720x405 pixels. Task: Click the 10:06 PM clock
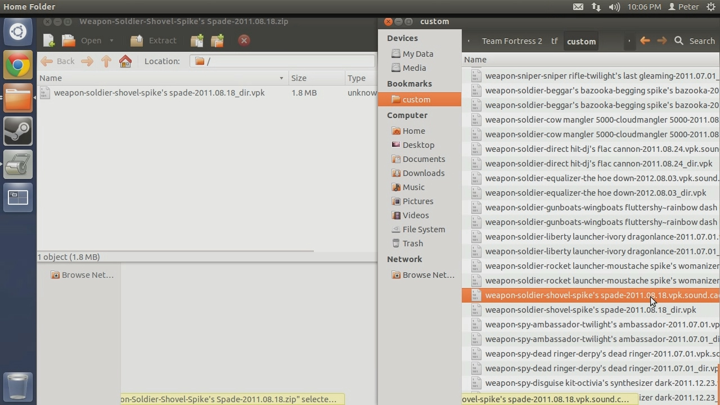click(x=644, y=7)
